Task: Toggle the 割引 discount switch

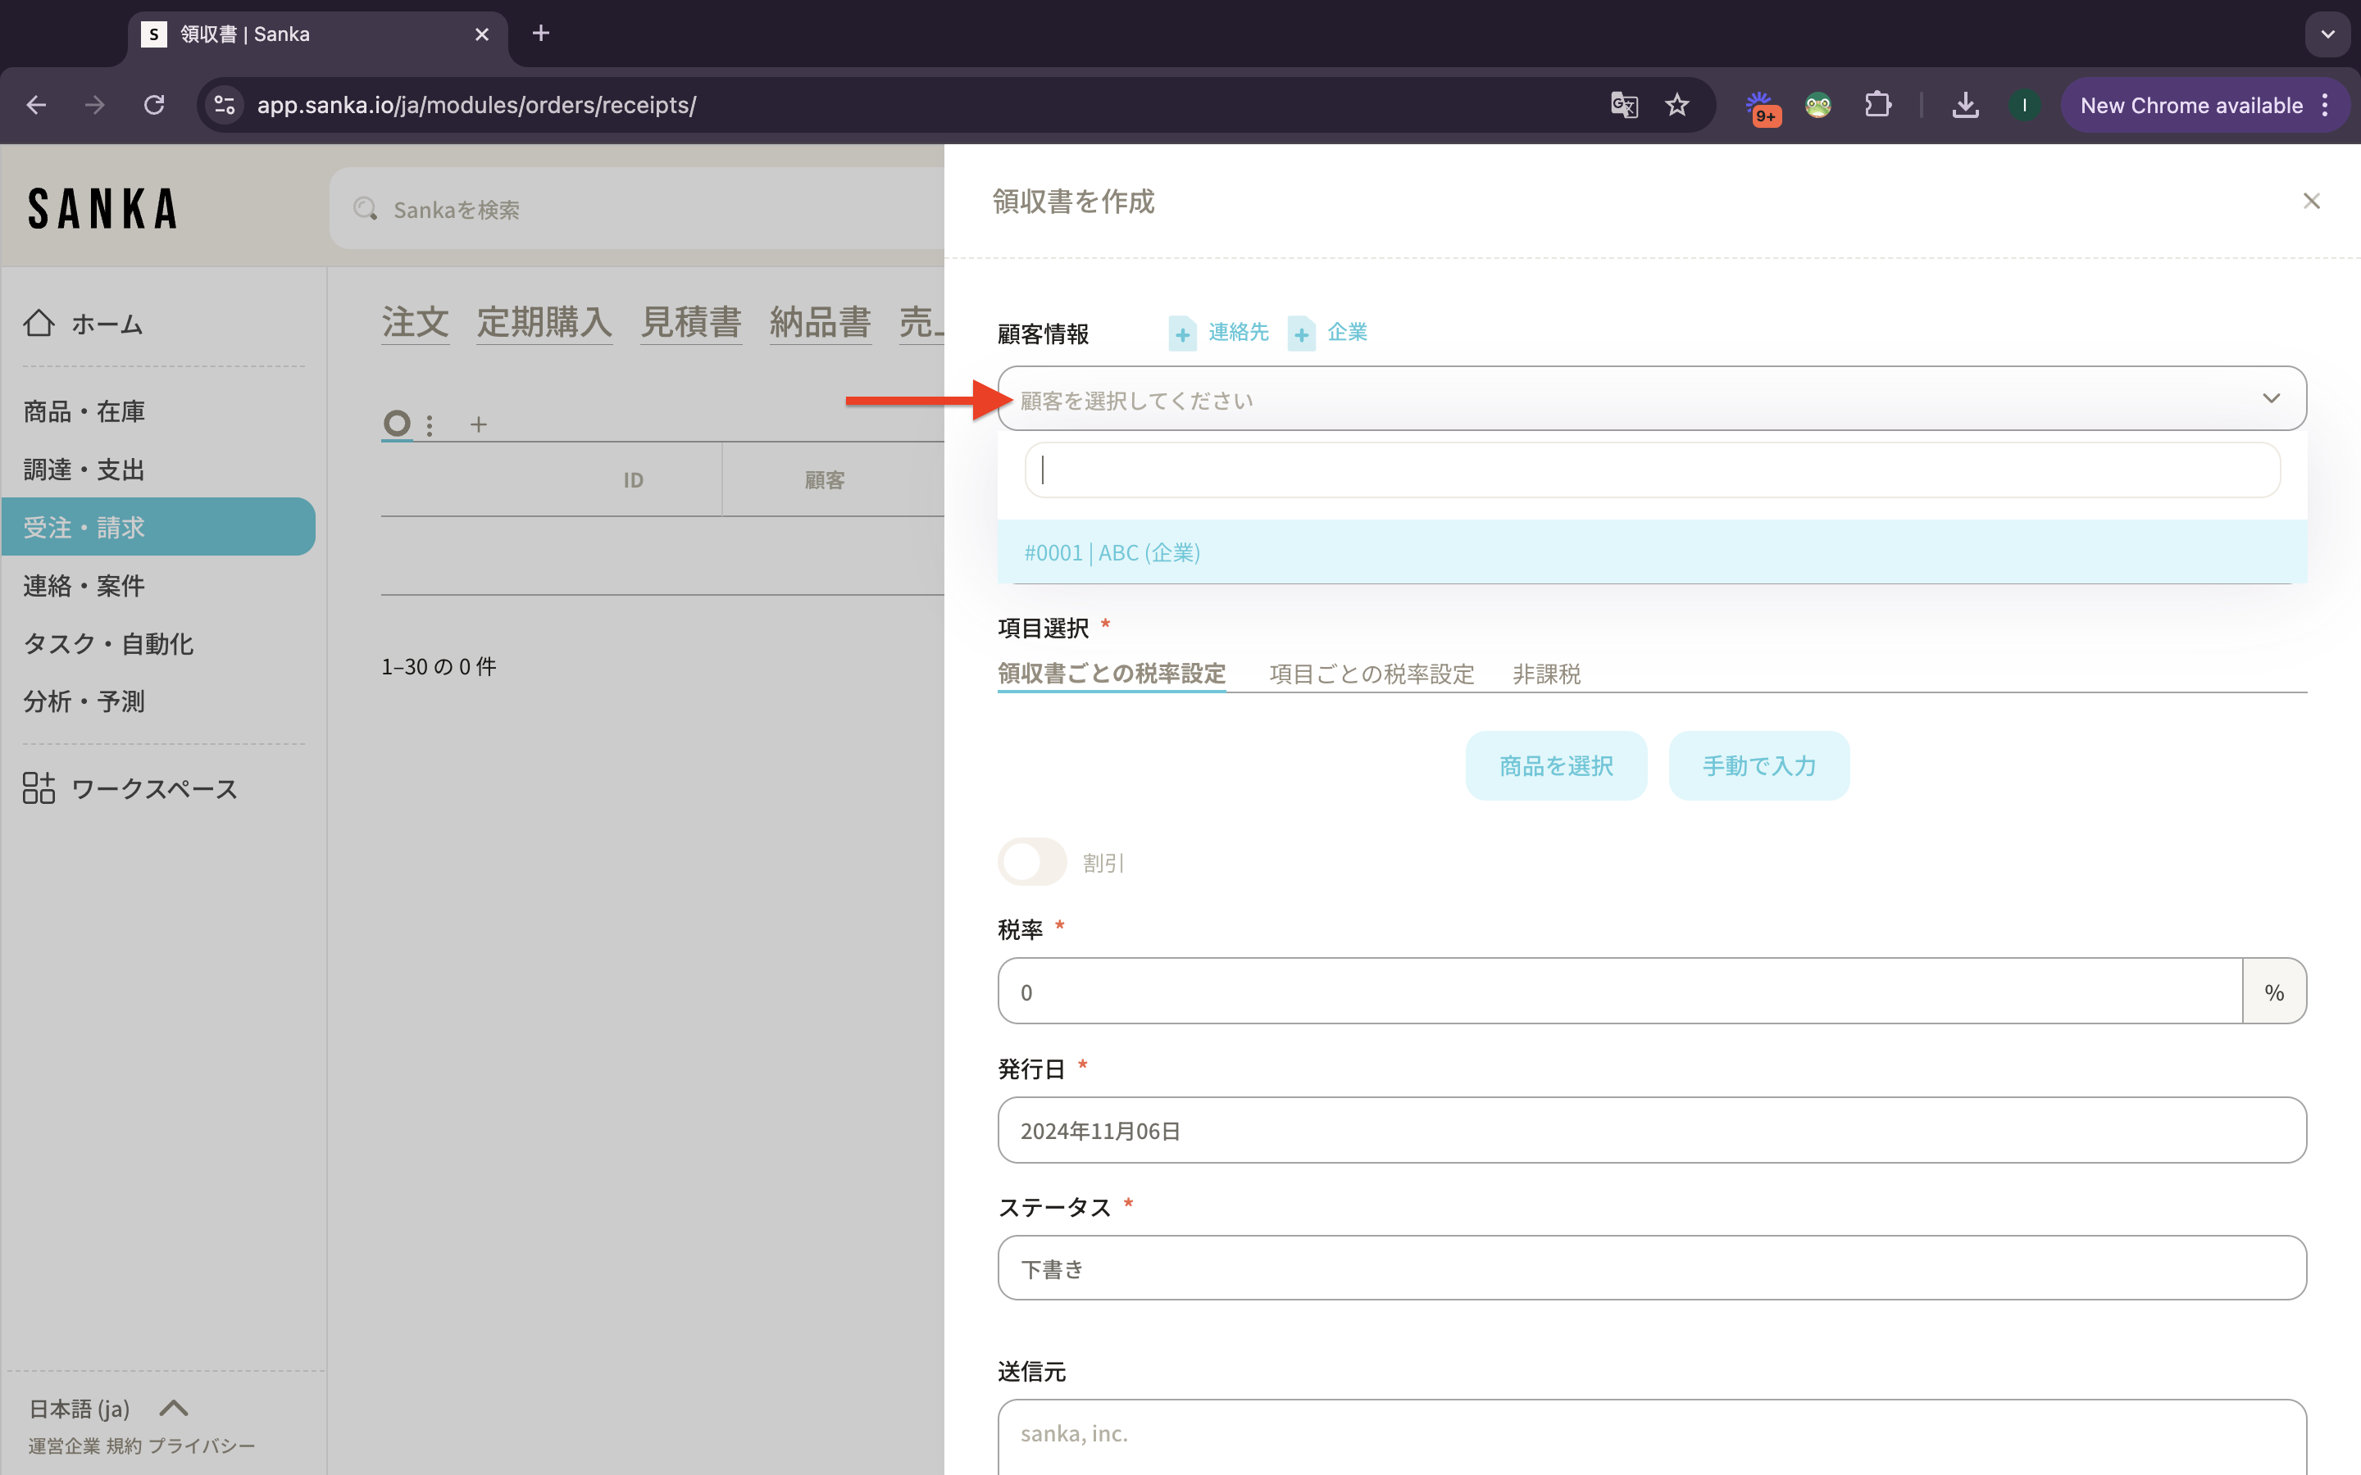Action: (1032, 862)
